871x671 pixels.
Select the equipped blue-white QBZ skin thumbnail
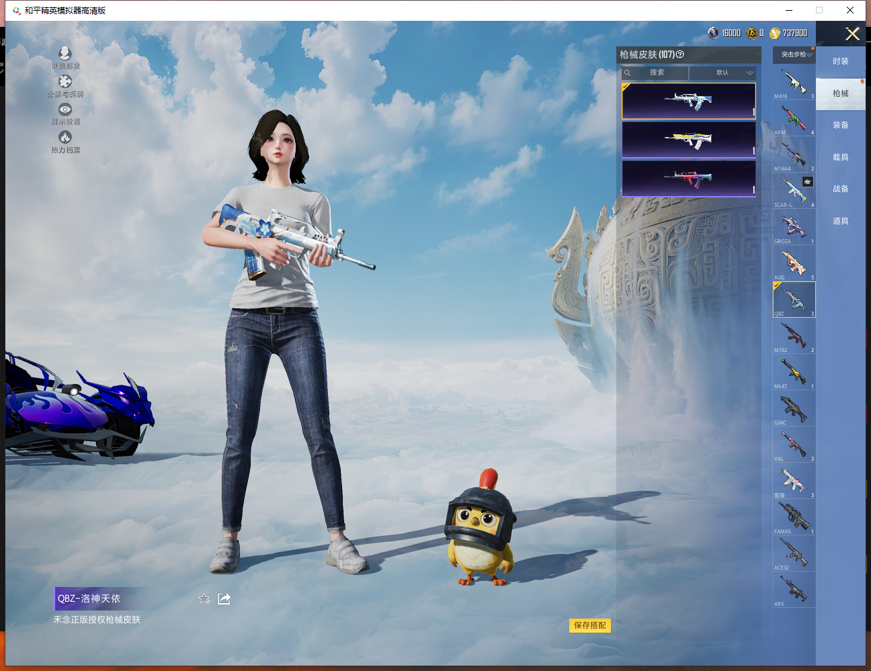[689, 101]
